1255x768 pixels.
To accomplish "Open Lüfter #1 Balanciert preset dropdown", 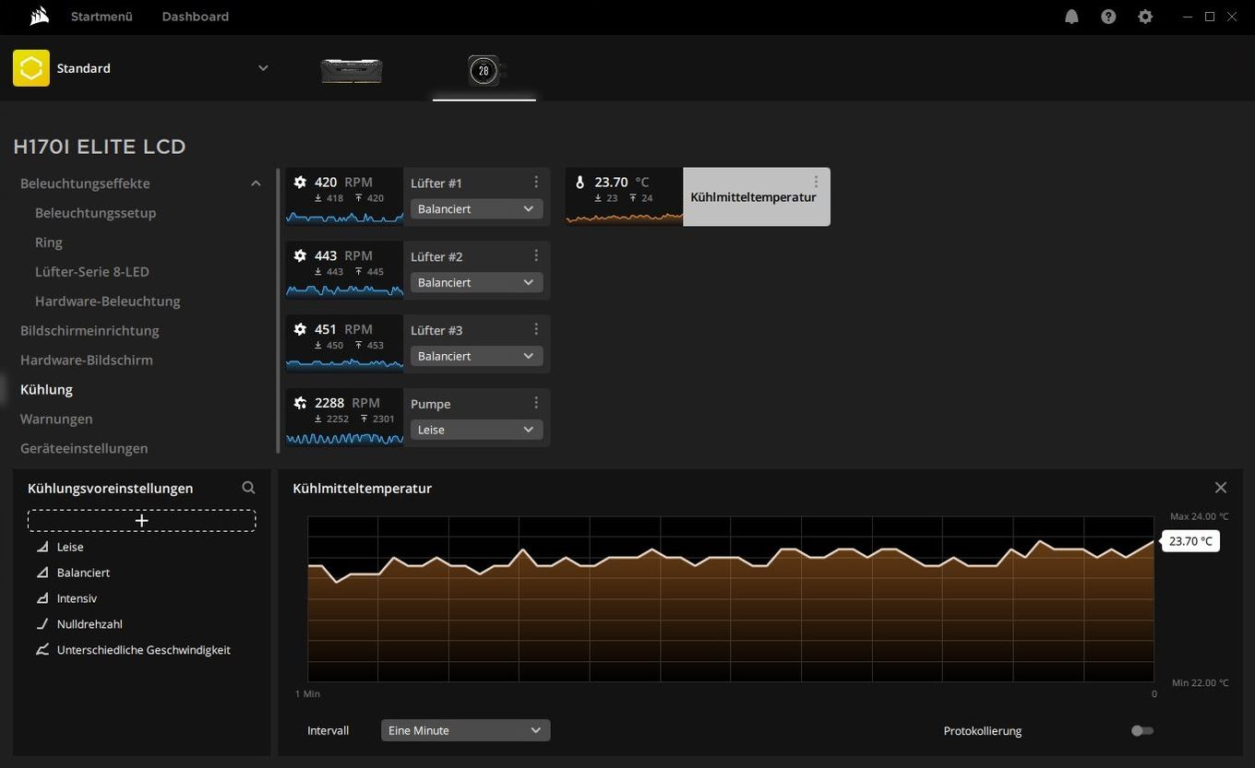I will (476, 209).
